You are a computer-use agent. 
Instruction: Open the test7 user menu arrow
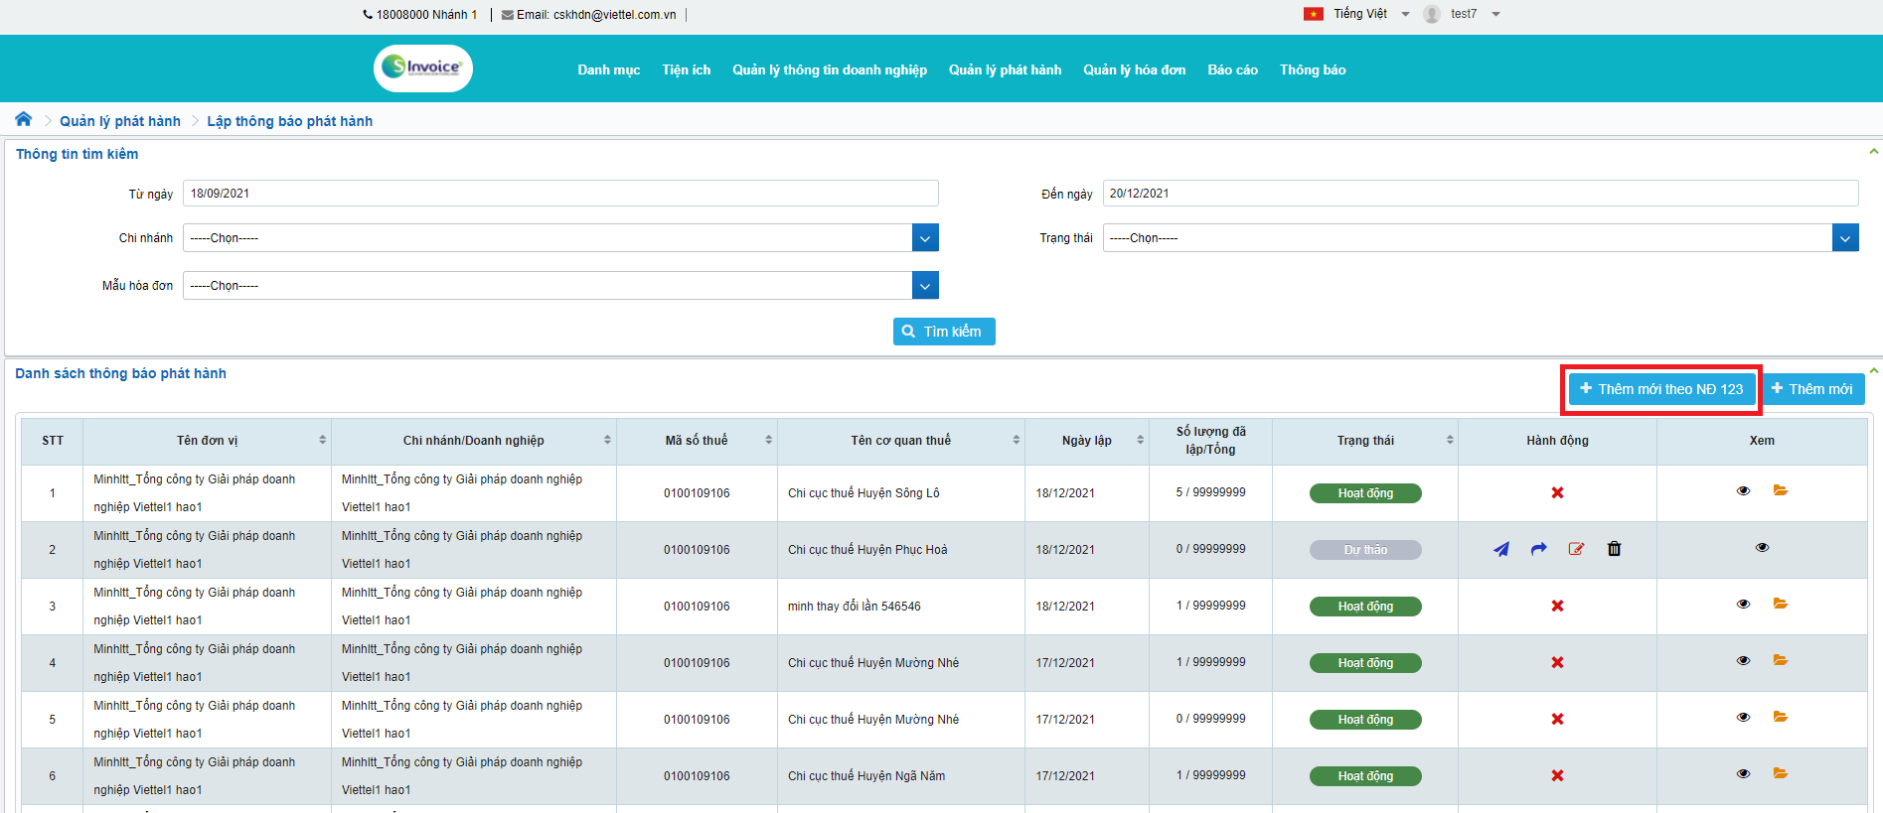[x=1495, y=14]
